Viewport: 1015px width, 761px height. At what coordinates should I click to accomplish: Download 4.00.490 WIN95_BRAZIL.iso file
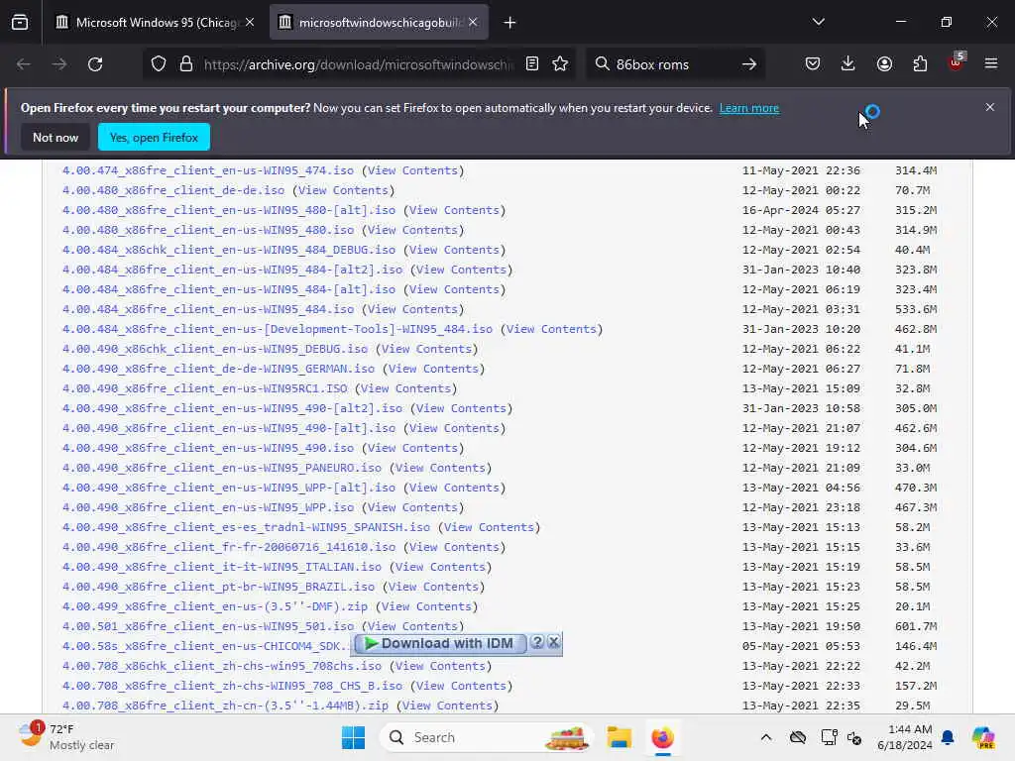point(218,587)
